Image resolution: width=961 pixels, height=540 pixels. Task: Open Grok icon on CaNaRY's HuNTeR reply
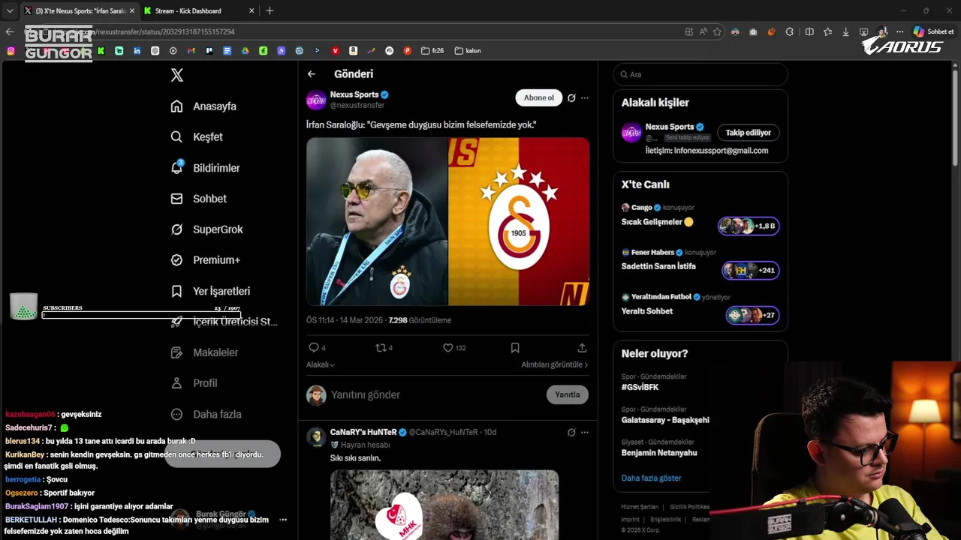tap(571, 432)
